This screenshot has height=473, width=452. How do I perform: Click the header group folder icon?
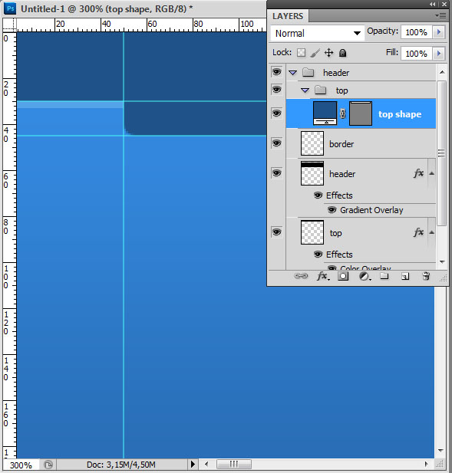click(x=308, y=72)
